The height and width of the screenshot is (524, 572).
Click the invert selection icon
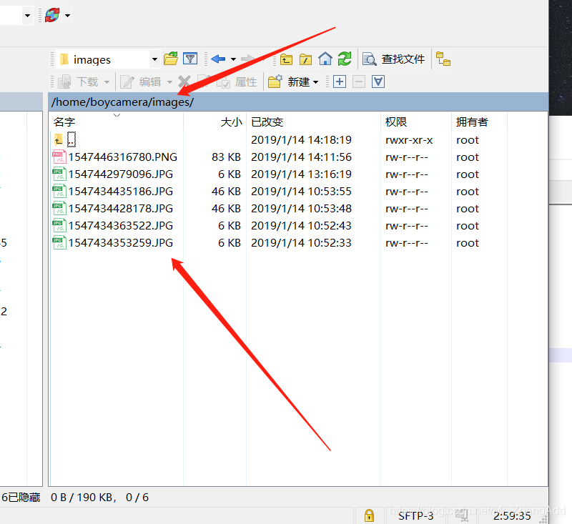click(x=378, y=81)
